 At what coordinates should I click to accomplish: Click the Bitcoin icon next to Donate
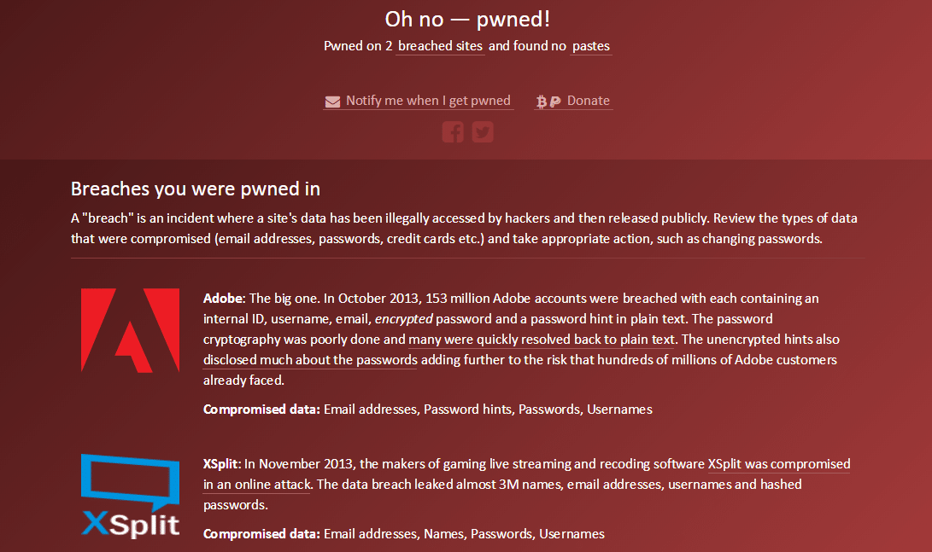(541, 102)
